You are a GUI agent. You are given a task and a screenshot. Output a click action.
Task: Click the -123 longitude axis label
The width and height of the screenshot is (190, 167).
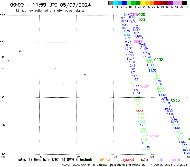(x=151, y=156)
